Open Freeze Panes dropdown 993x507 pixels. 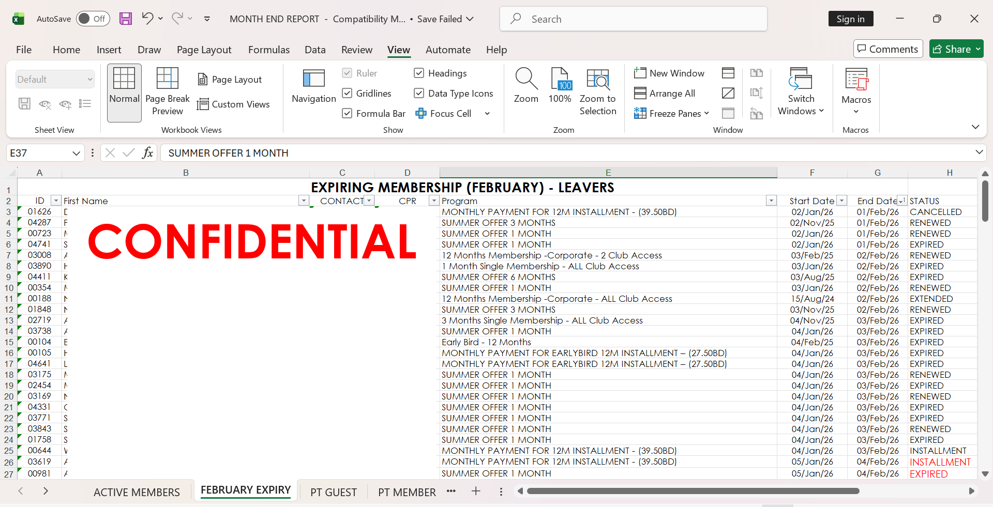point(671,113)
